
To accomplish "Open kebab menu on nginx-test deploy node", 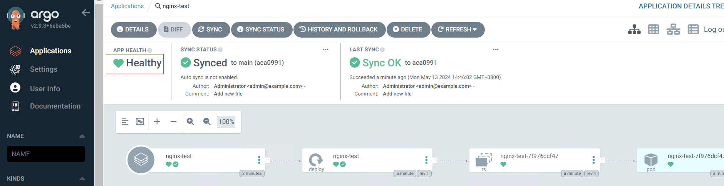I will pos(426,160).
